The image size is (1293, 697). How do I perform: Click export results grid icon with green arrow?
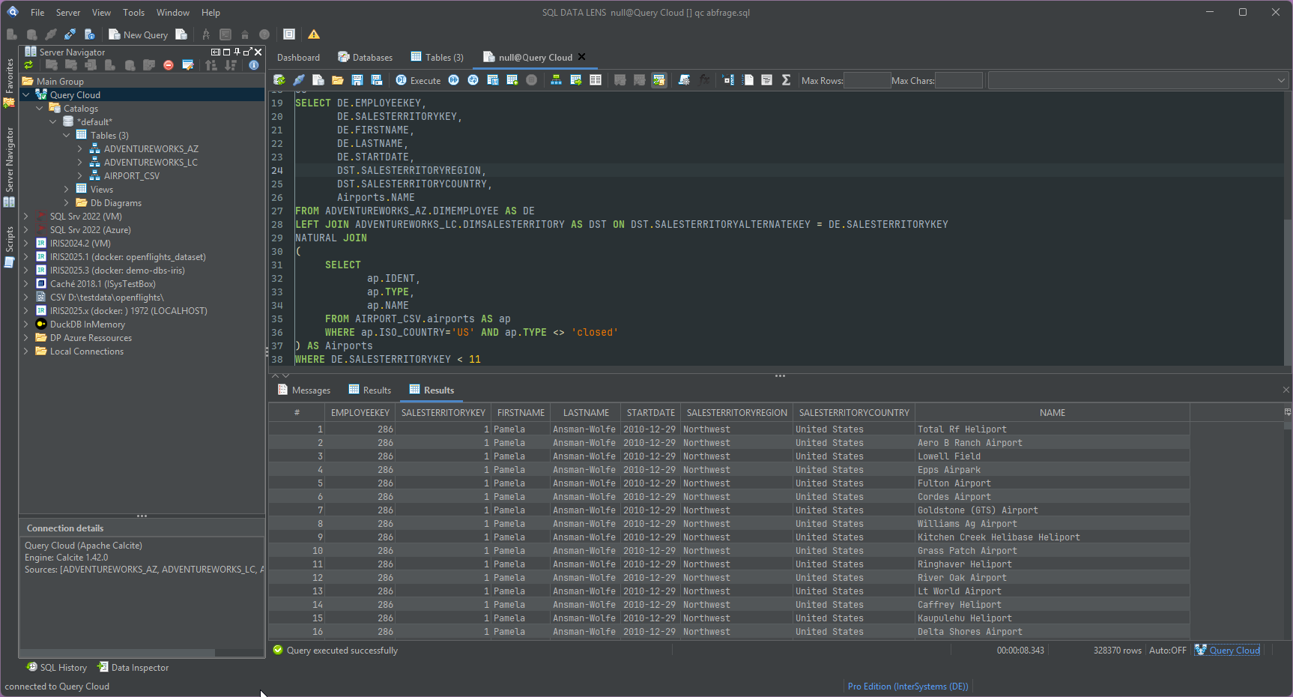(576, 80)
